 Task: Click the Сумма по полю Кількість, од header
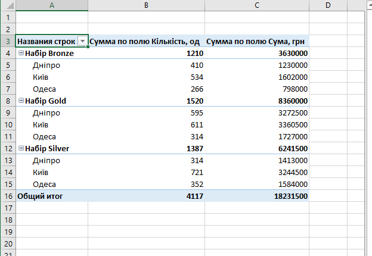pyautogui.click(x=146, y=41)
